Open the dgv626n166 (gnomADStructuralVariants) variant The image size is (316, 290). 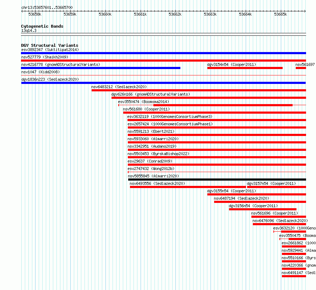[x=151, y=94]
